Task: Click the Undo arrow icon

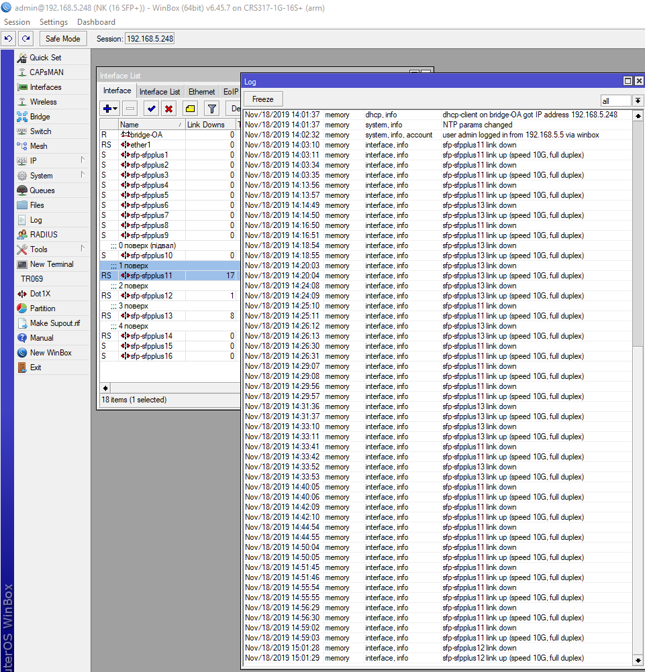Action: point(9,39)
